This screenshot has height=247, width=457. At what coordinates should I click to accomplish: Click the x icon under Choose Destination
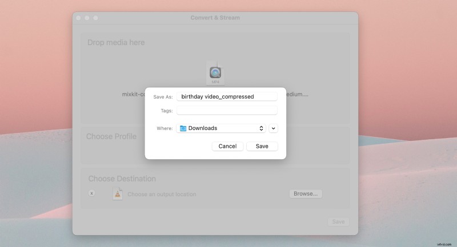coord(91,193)
